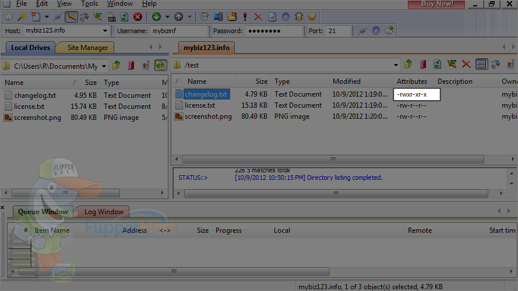Screen dimensions: 518x291
Task: Expand the Upload options dropdown arrow
Action: point(189,17)
